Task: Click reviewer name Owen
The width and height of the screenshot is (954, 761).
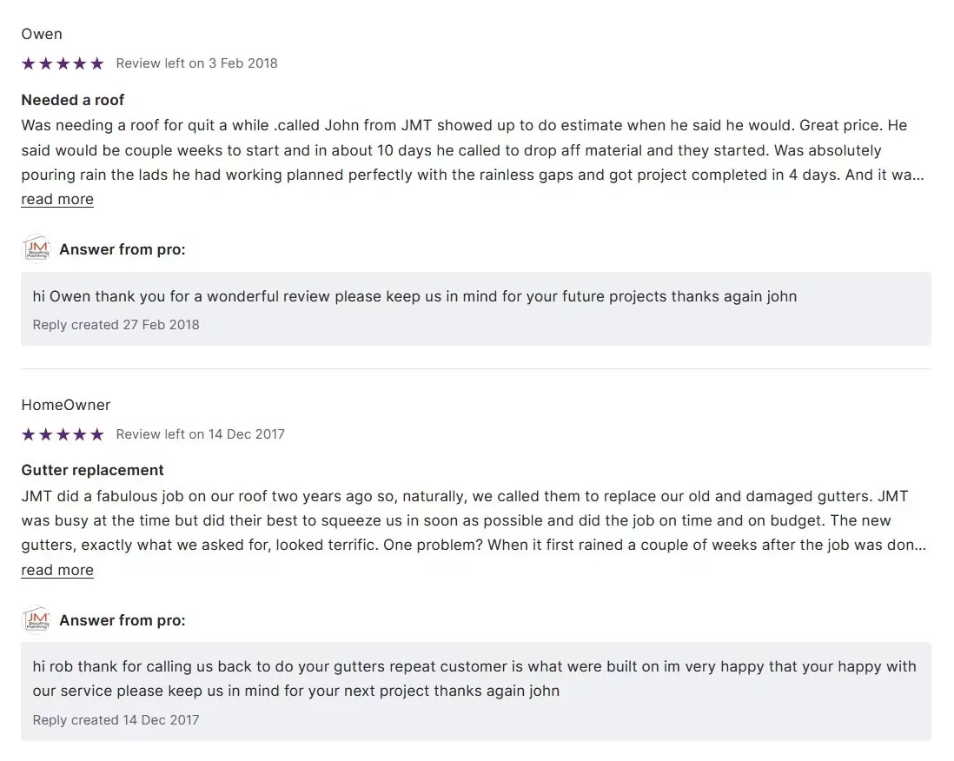Action: click(42, 34)
